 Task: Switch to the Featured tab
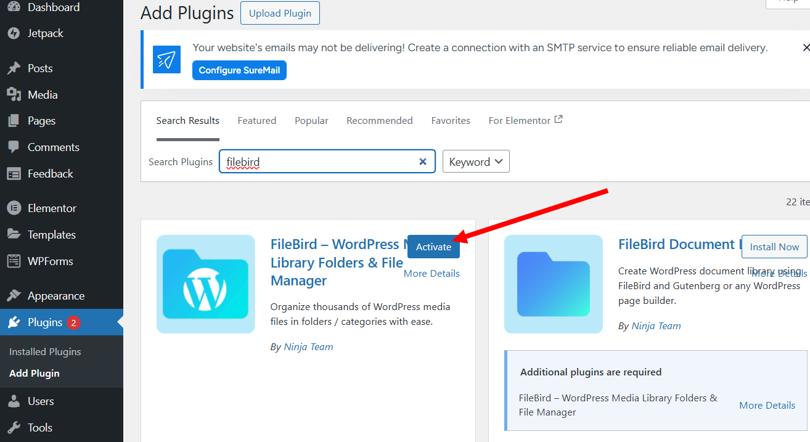tap(257, 121)
